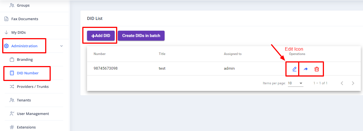Click Create DIDs in batch button
Image resolution: width=363 pixels, height=131 pixels.
[141, 36]
